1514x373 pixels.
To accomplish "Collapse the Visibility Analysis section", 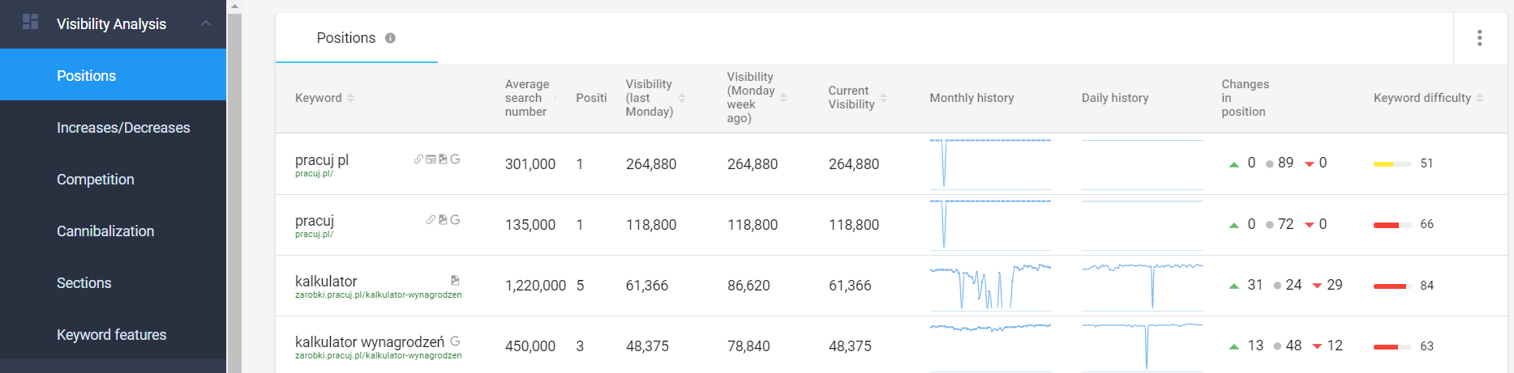I will tap(206, 23).
